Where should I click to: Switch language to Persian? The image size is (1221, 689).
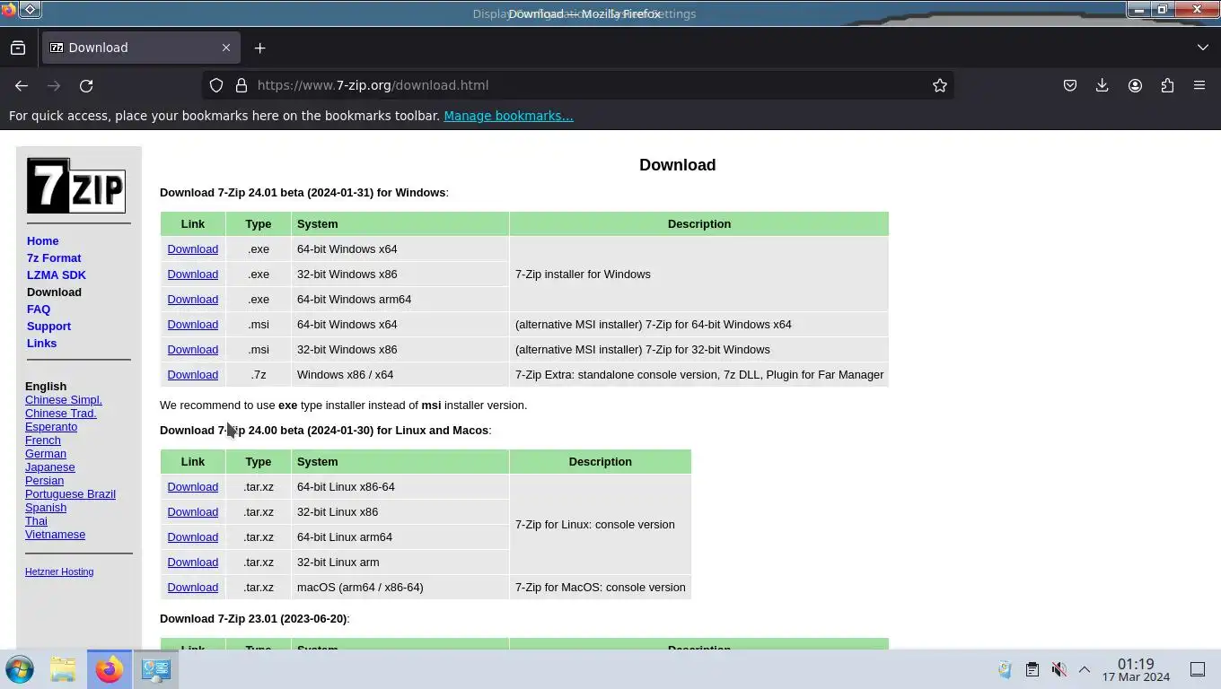tap(44, 480)
